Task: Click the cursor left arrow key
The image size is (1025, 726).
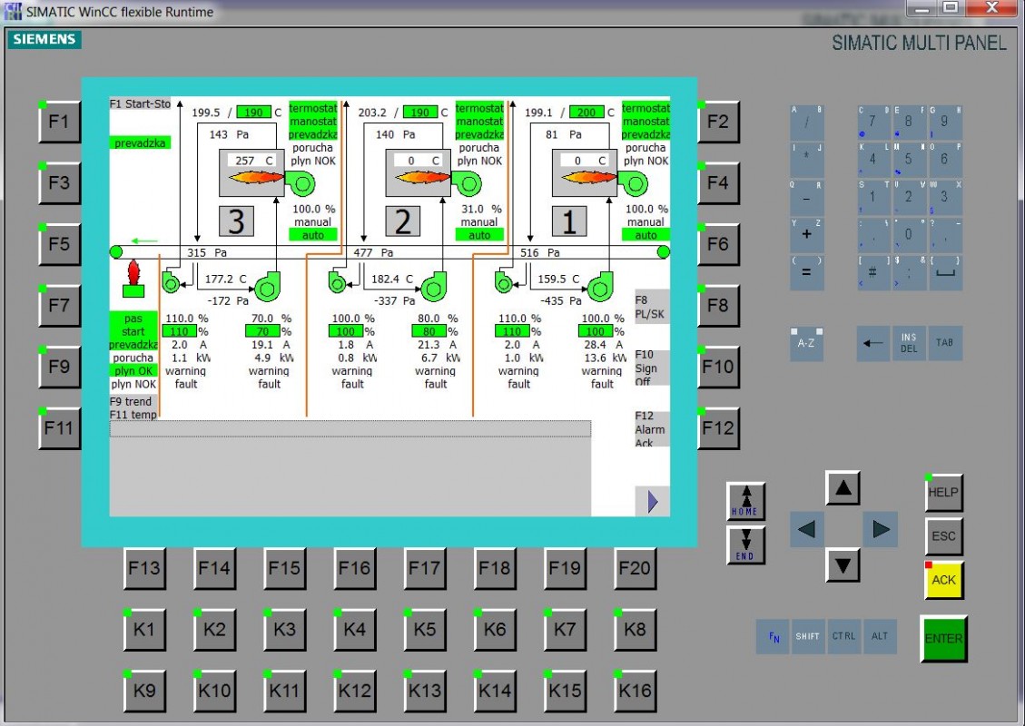Action: click(x=807, y=529)
